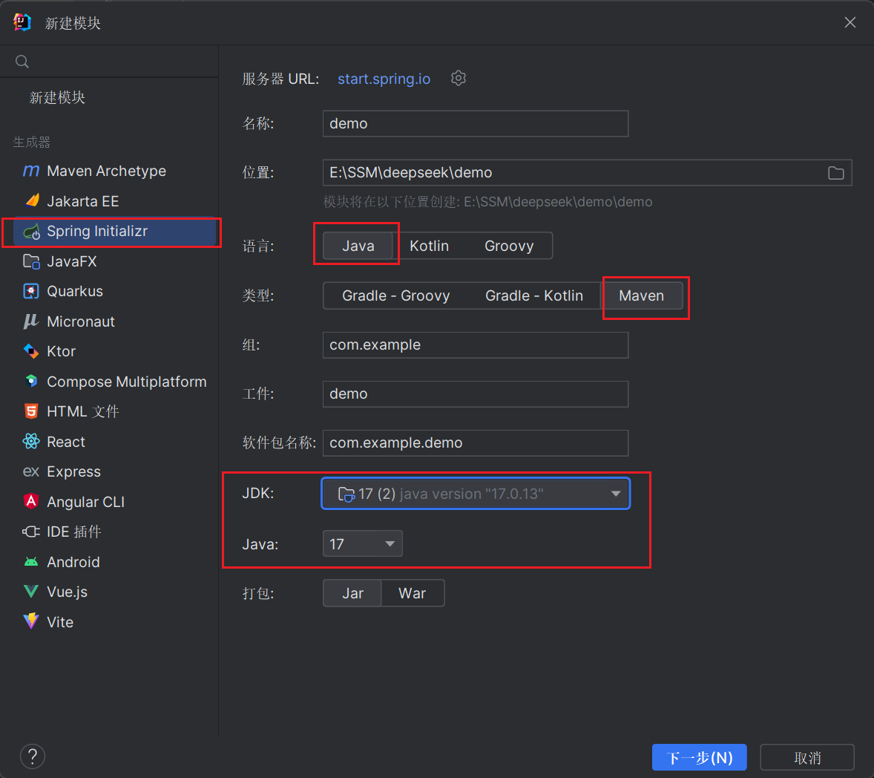Click the IntelliJ IDEA logo in title bar
874x778 pixels.
point(22,22)
